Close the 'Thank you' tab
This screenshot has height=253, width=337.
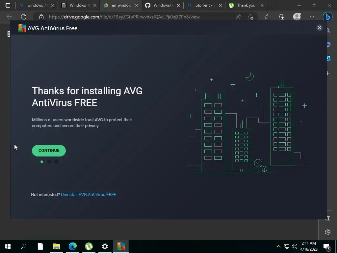click(x=262, y=6)
